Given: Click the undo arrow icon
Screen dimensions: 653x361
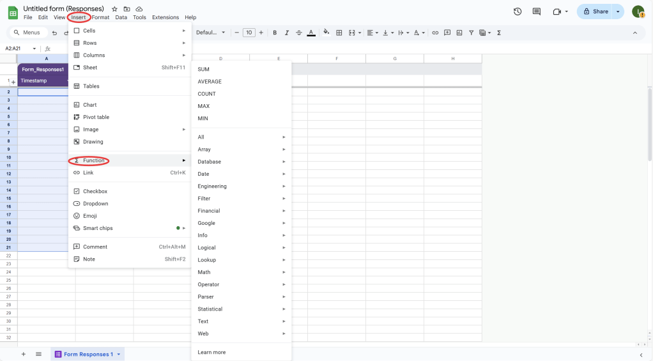Looking at the screenshot, I should point(54,33).
